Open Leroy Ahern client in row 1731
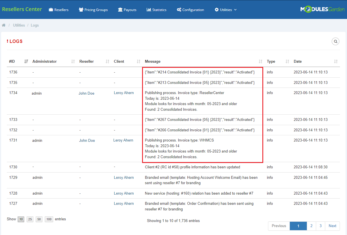 tap(123, 140)
